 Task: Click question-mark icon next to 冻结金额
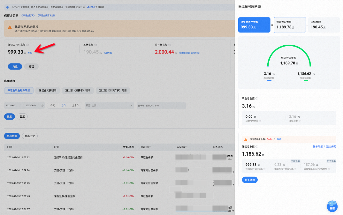coord(95,45)
